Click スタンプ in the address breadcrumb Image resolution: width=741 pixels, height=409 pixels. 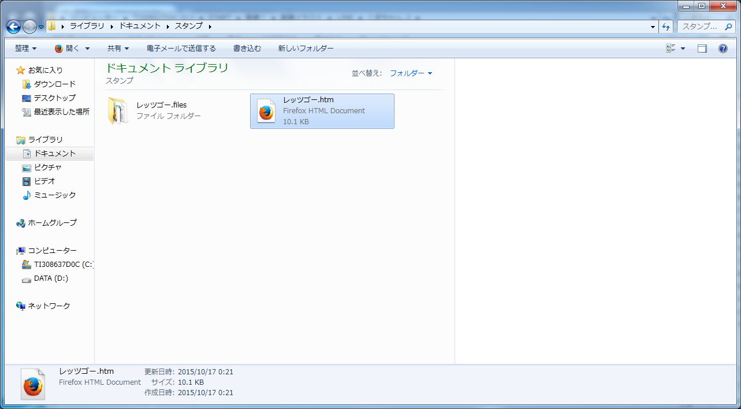[x=189, y=26]
